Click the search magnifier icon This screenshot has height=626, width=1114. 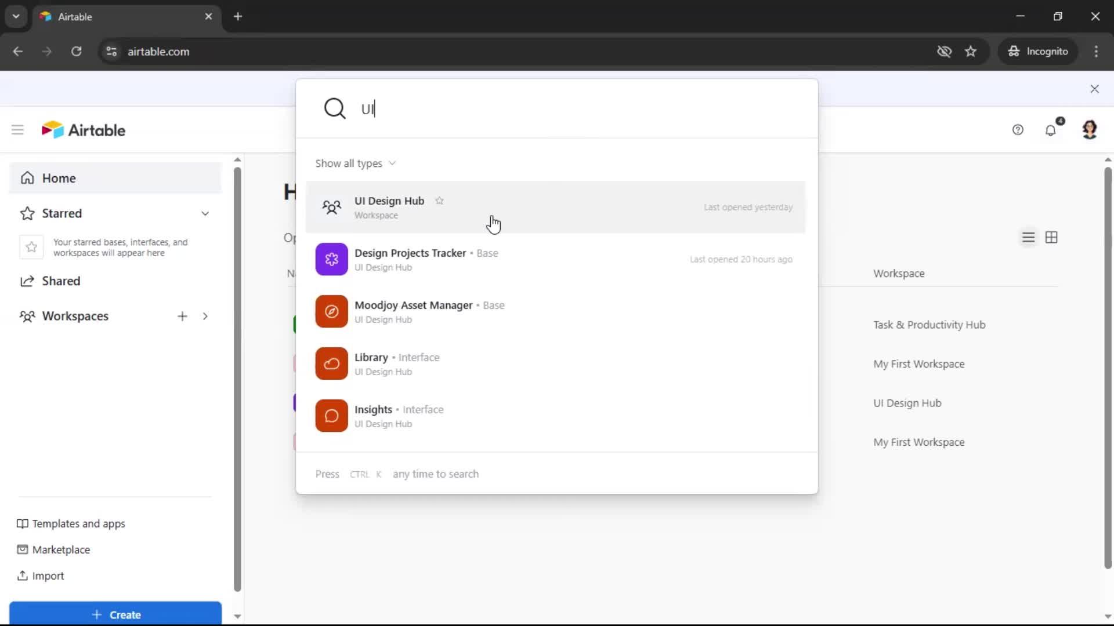[x=335, y=108]
